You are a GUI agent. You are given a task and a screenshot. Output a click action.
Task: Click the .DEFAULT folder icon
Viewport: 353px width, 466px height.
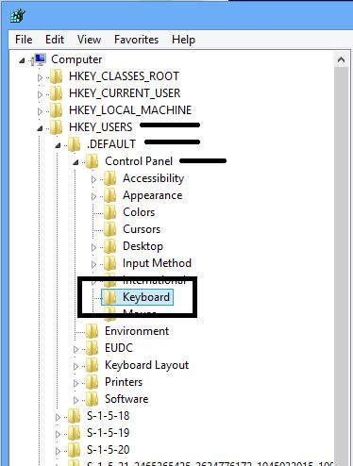(74, 144)
